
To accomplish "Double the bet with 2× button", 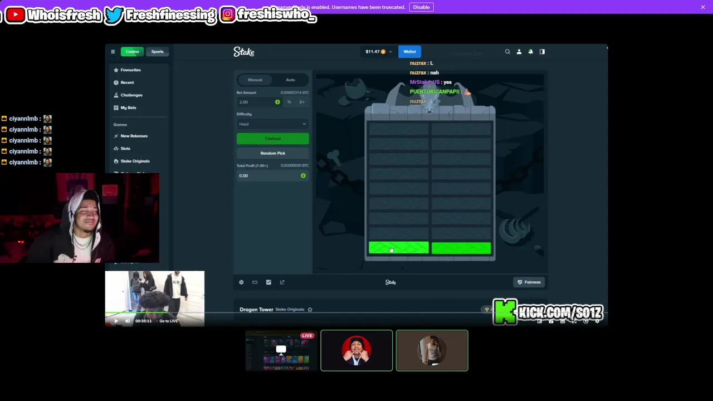I will pos(302,102).
